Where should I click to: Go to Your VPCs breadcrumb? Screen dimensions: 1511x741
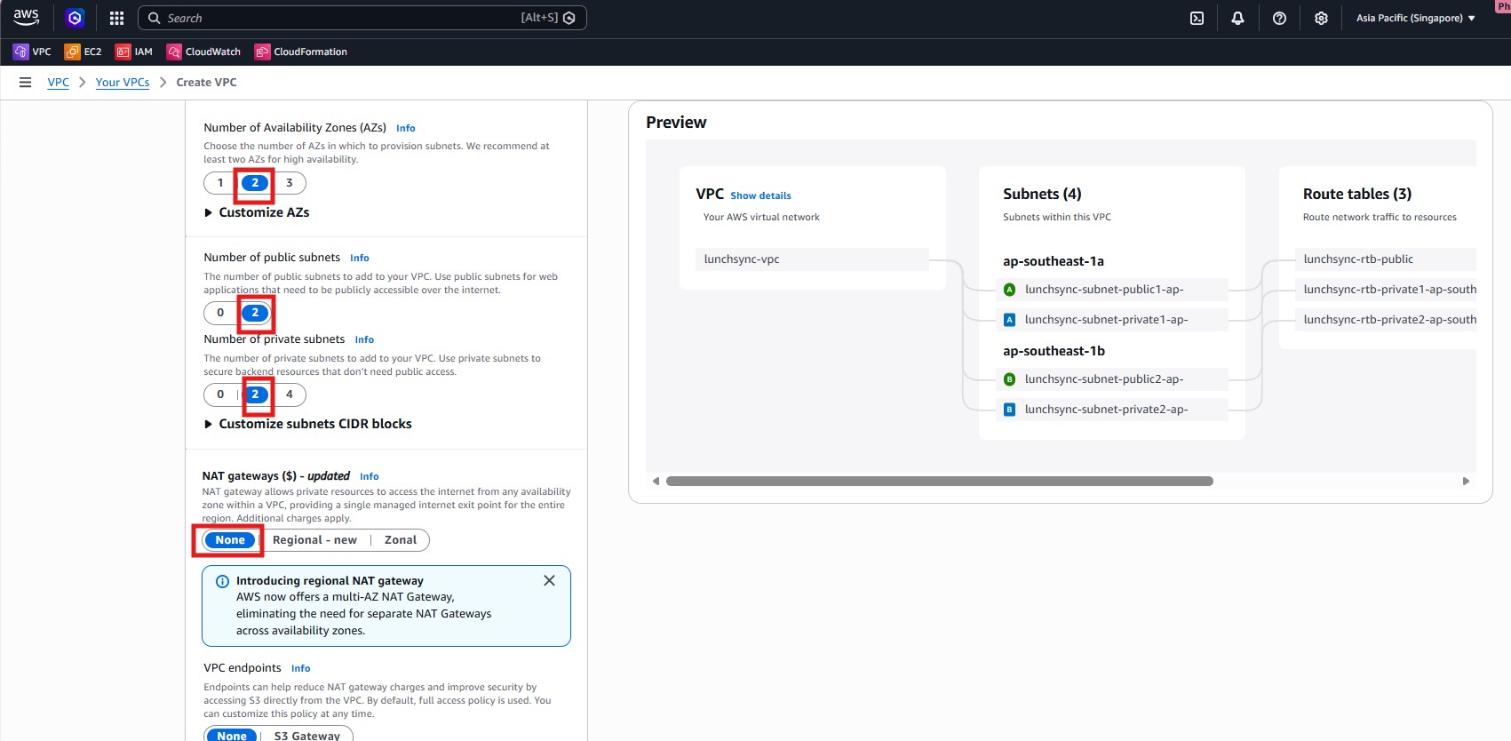click(x=123, y=83)
